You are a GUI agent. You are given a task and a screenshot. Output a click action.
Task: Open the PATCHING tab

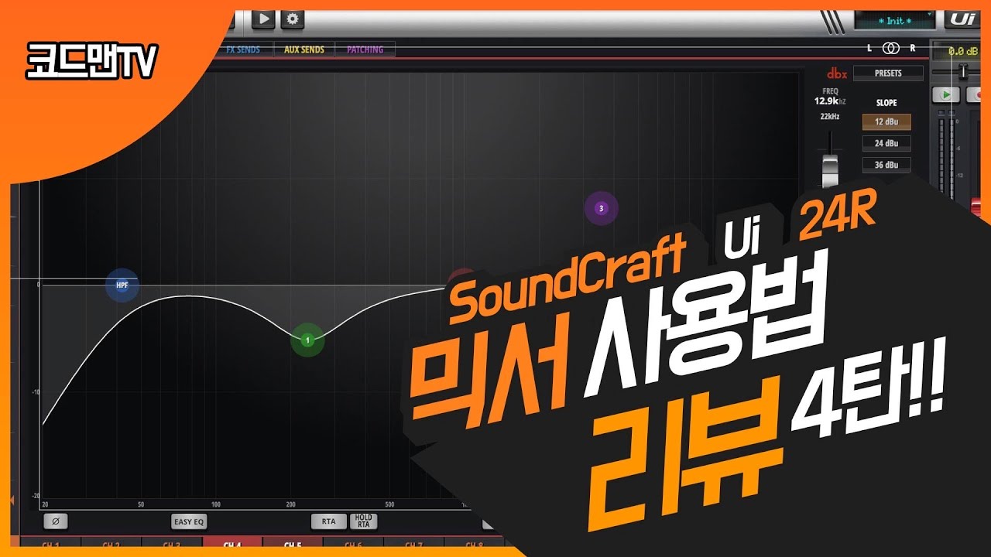365,50
